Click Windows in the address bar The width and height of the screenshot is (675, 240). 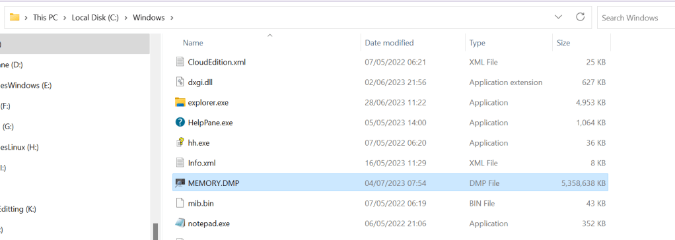pos(149,18)
